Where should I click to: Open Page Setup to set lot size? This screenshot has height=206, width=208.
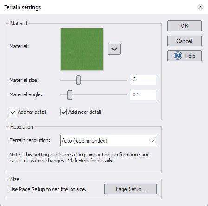coord(130,189)
